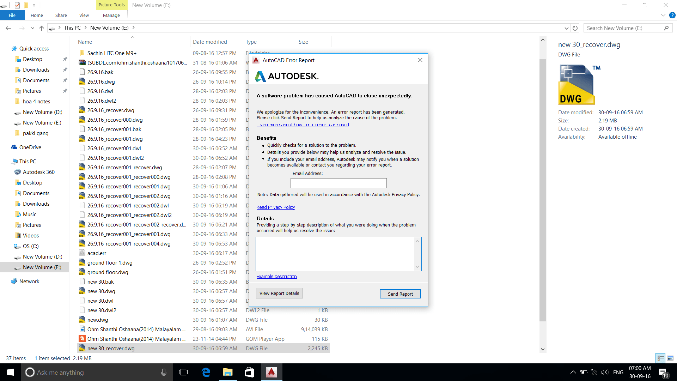Image resolution: width=677 pixels, height=381 pixels.
Task: Expand the ribbon with the chevron
Action: 663,15
